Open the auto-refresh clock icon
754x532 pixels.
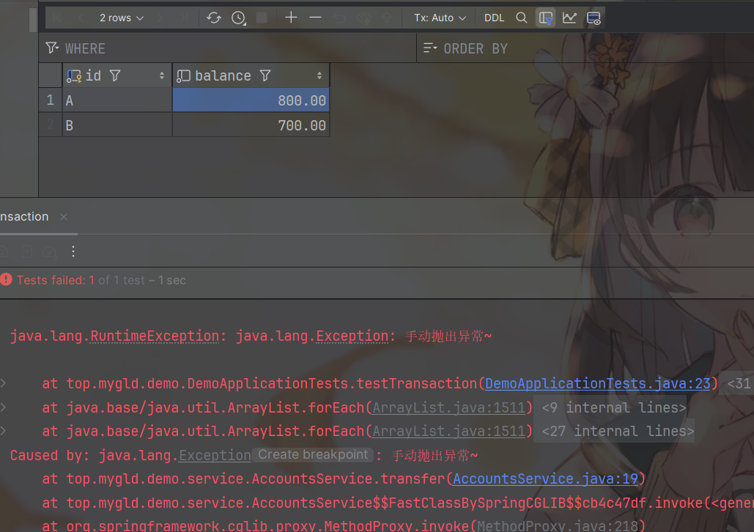[x=238, y=18]
